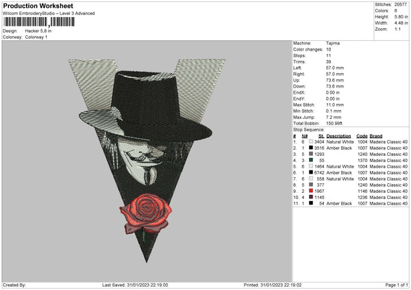411x290 pixels.
Task: Click 'Amber Black' in stop row 11
Action: coord(339,203)
